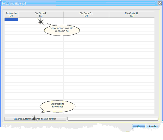Select first row cell under File Onda S1
Image resolution: width=163 pixels, height=140 pixels.
(x=86, y=19)
